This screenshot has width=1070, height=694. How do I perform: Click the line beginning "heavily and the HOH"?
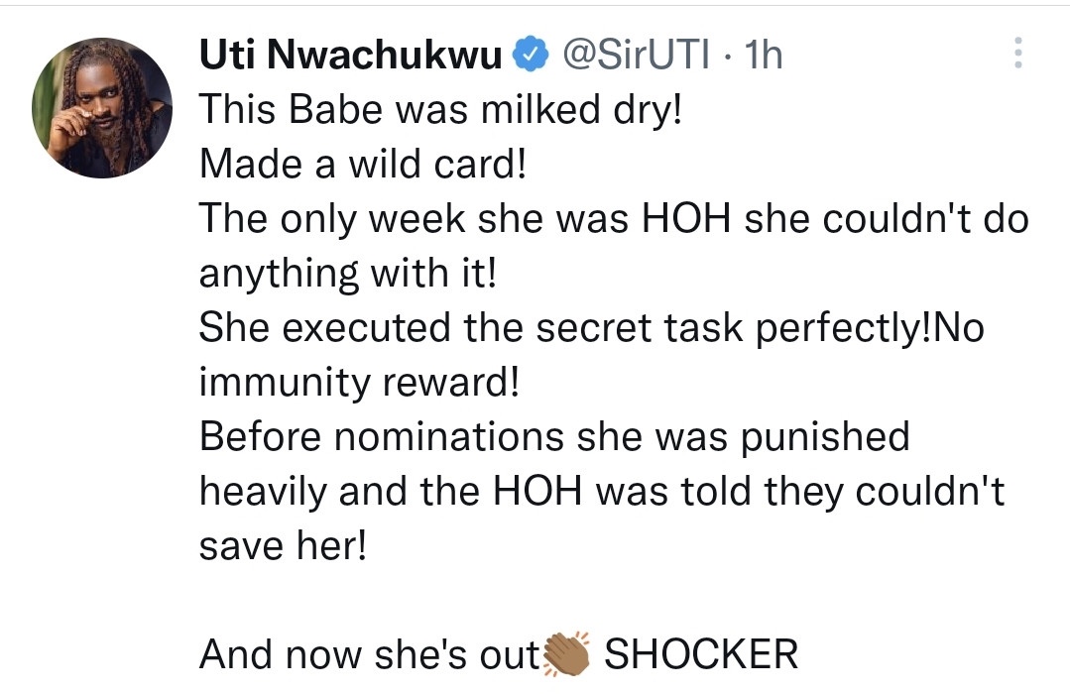pos(601,492)
